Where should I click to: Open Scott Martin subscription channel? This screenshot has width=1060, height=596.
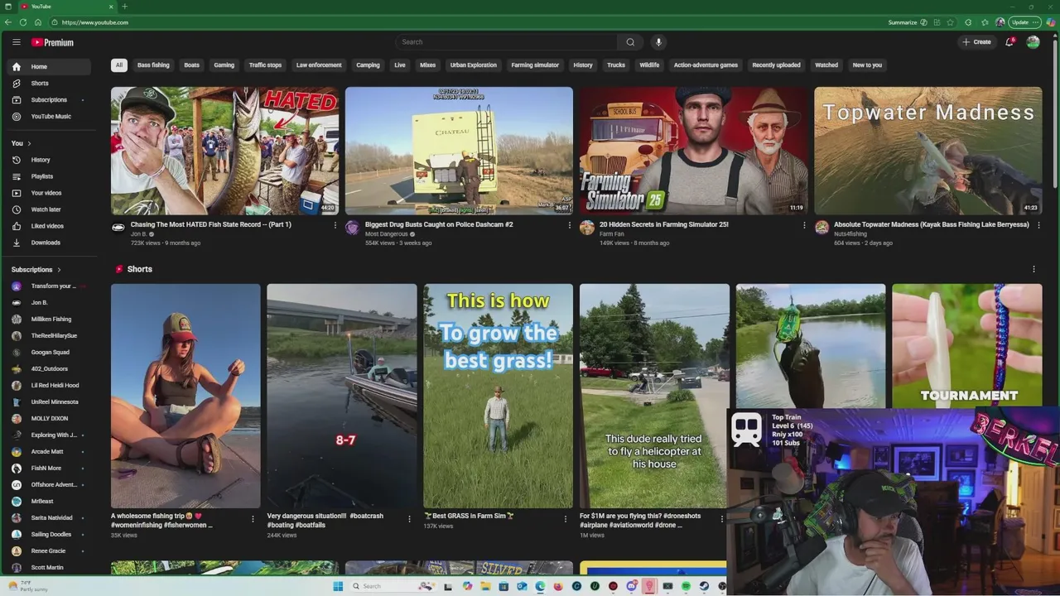click(49, 567)
